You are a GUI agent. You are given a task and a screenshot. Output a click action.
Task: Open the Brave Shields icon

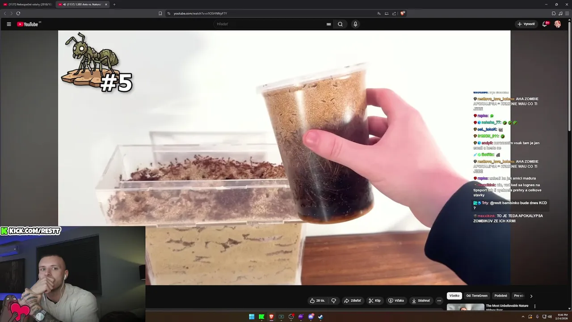403,13
